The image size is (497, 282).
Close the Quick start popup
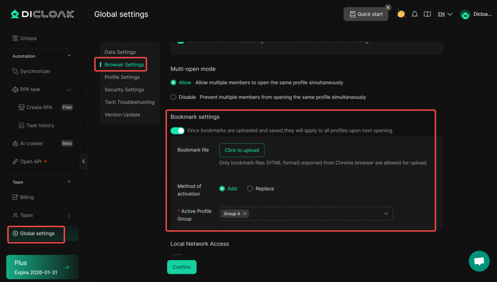388,7
